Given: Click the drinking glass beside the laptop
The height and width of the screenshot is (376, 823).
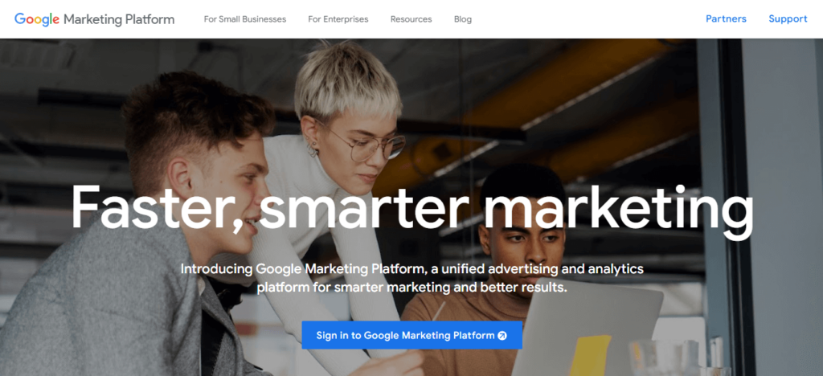Looking at the screenshot, I should (655, 358).
